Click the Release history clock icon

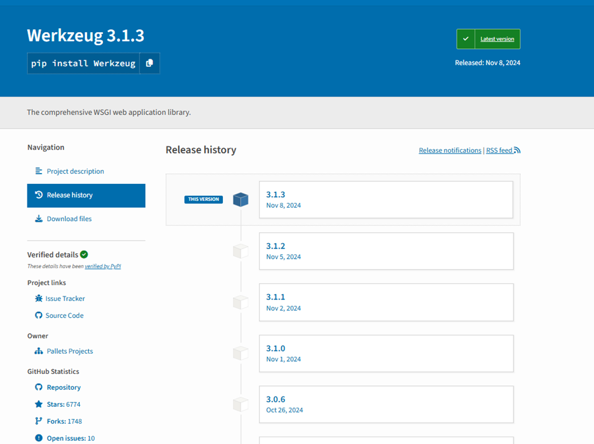tap(38, 195)
